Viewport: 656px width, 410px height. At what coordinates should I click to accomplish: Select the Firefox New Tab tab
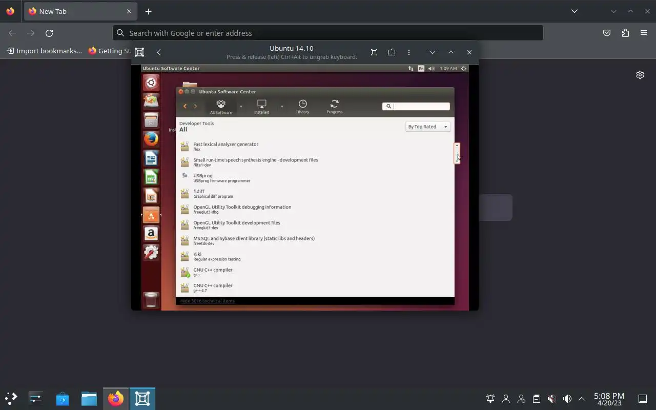pyautogui.click(x=80, y=11)
